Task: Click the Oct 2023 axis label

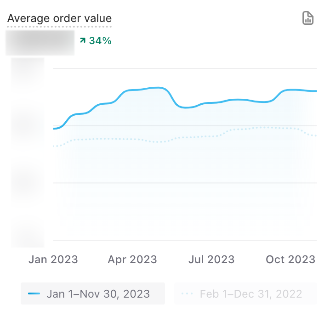Action: (290, 260)
